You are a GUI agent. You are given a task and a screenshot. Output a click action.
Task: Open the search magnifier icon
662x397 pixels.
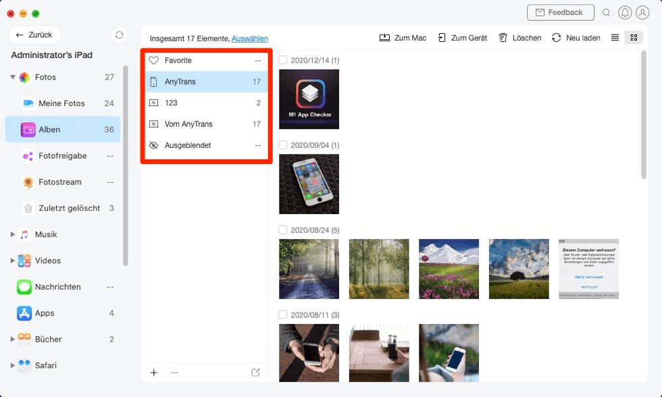point(606,13)
